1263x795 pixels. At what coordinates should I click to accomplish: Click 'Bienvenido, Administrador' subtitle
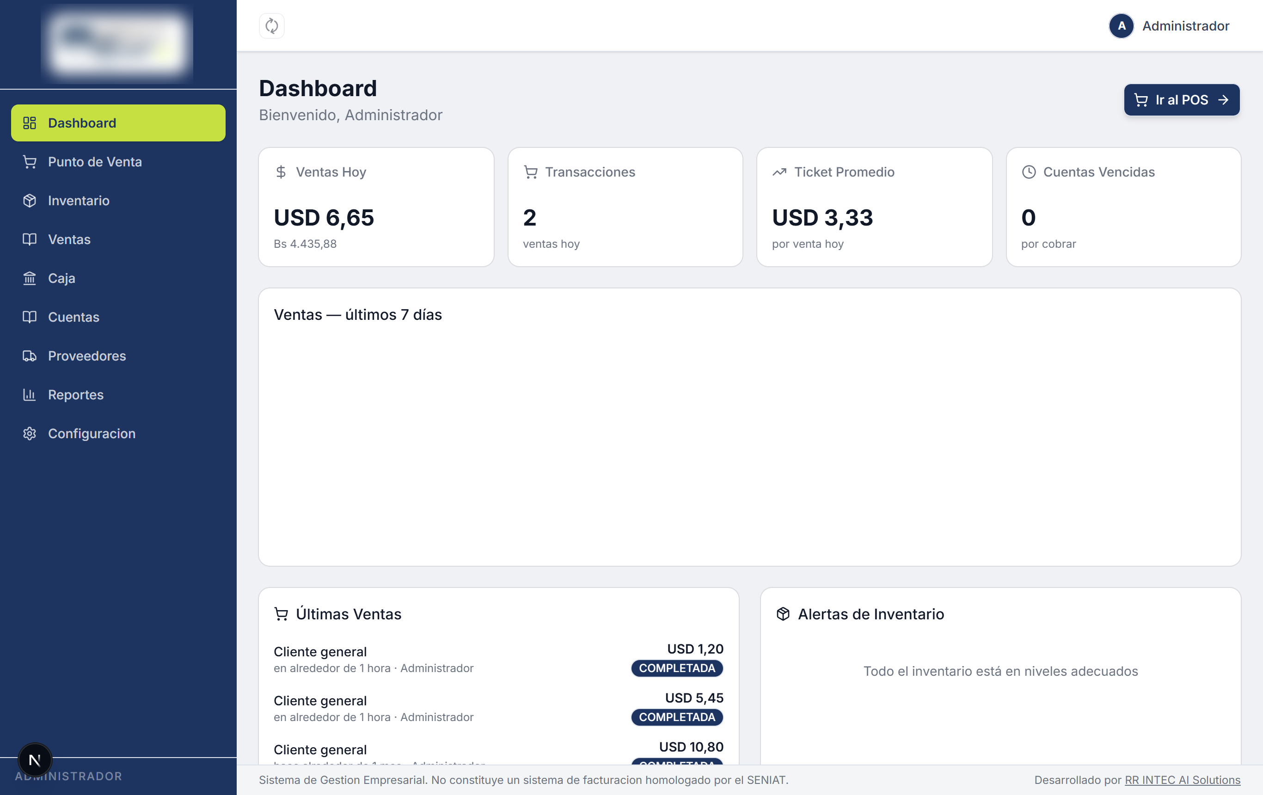pos(350,115)
